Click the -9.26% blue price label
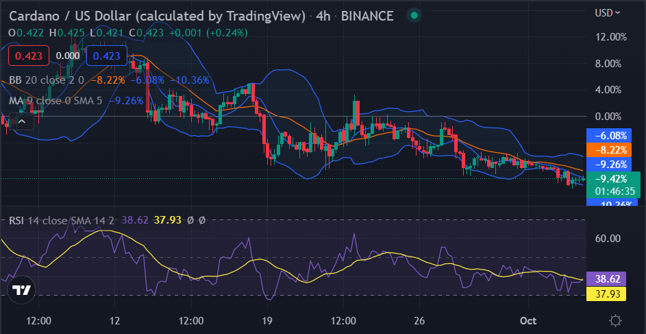The height and width of the screenshot is (334, 646). [608, 164]
